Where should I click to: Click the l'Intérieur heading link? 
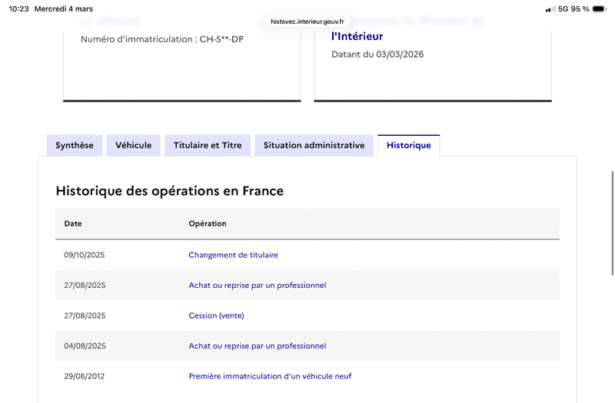pyautogui.click(x=357, y=36)
